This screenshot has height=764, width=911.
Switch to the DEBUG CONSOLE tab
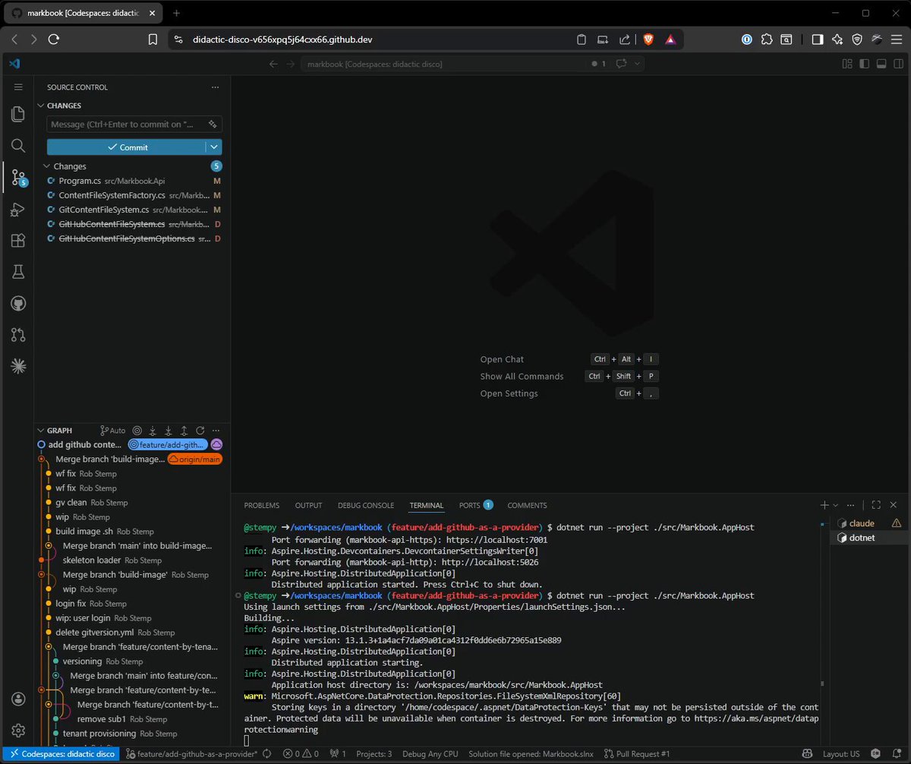coord(366,505)
